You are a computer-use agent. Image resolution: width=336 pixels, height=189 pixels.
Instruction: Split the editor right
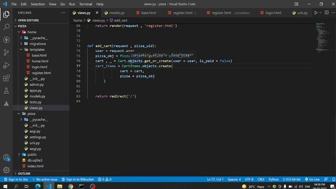tap(327, 13)
